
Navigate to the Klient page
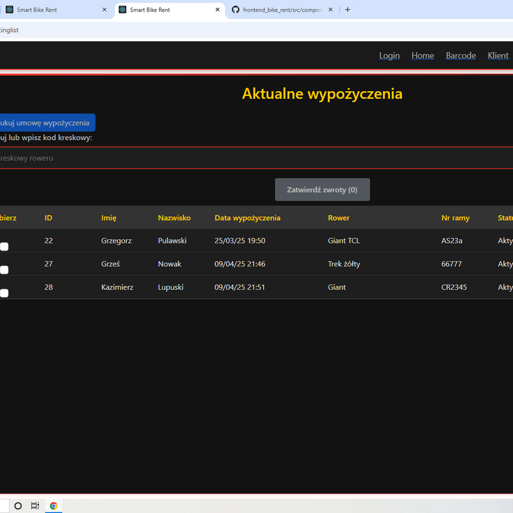click(x=498, y=56)
